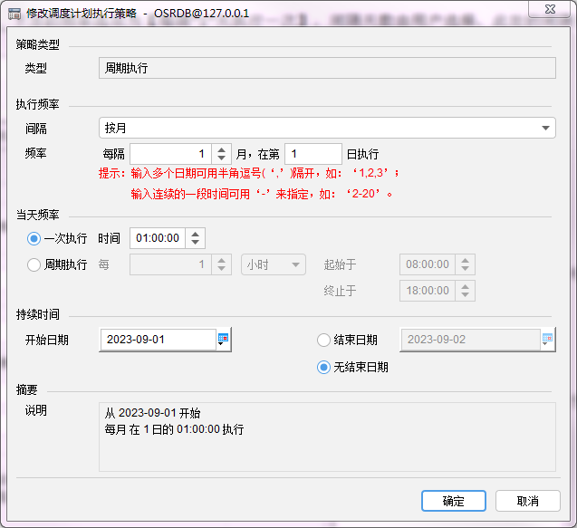This screenshot has height=528, width=577.
Task: Click the 执行频率 section heading
Action: click(x=37, y=104)
